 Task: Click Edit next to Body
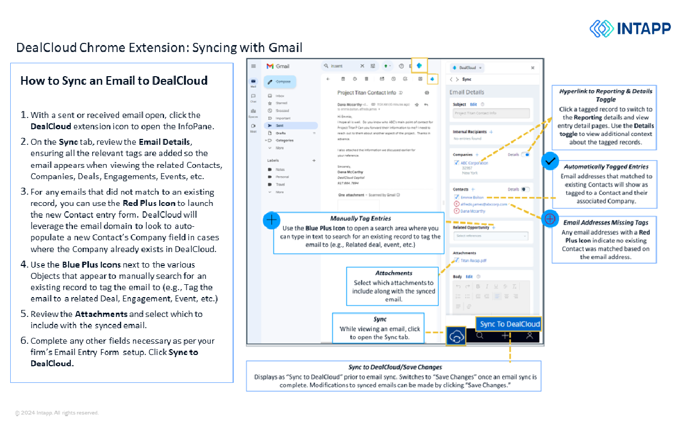click(x=469, y=277)
